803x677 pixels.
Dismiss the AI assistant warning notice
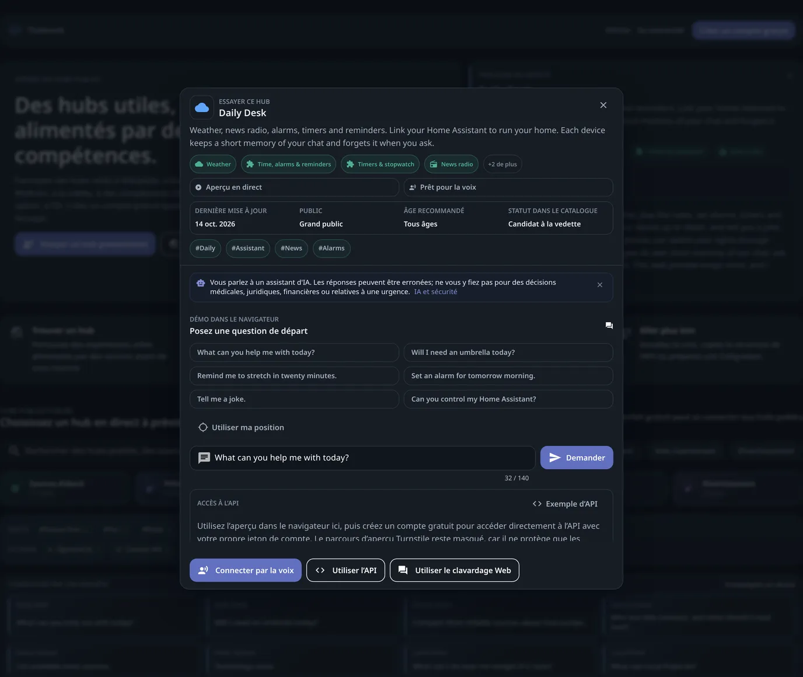click(600, 285)
